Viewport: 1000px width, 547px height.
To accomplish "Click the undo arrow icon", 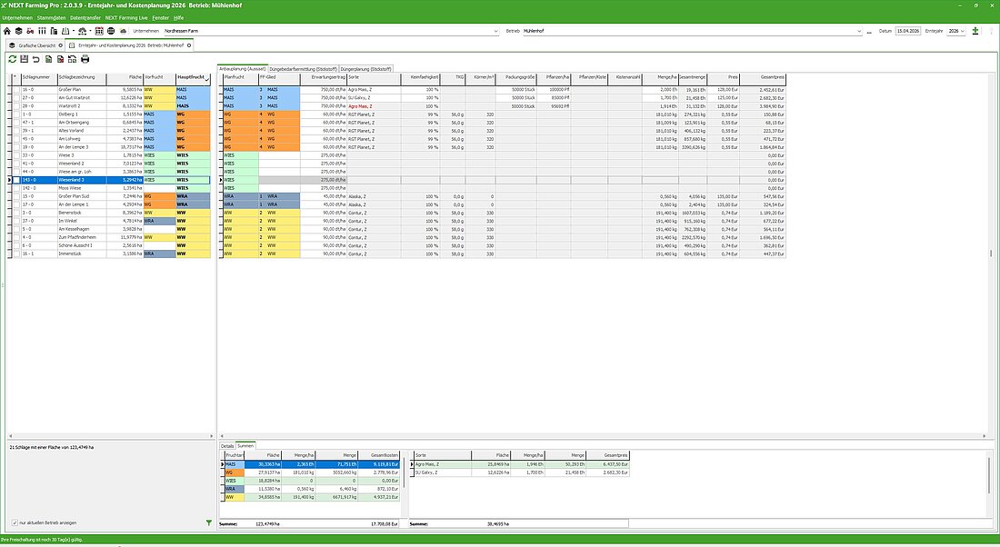I will (x=35, y=59).
